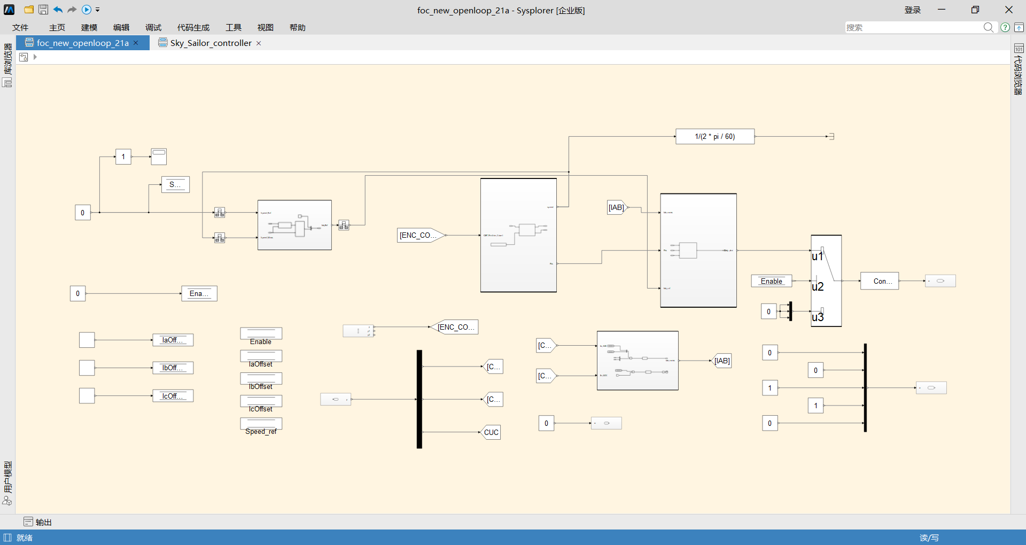
Task: Click the model hierarchy icon in breadcrumb bar
Action: [x=24, y=57]
